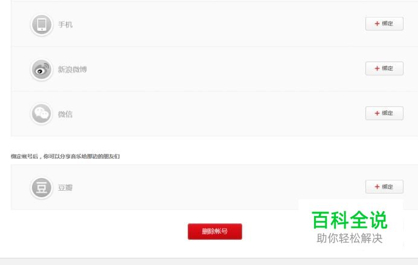
Task: Select the 手机 label text
Action: (65, 25)
